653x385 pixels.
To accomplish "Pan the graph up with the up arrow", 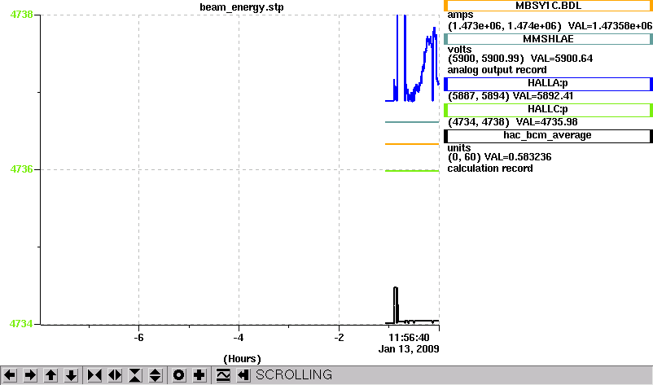I will (50, 375).
